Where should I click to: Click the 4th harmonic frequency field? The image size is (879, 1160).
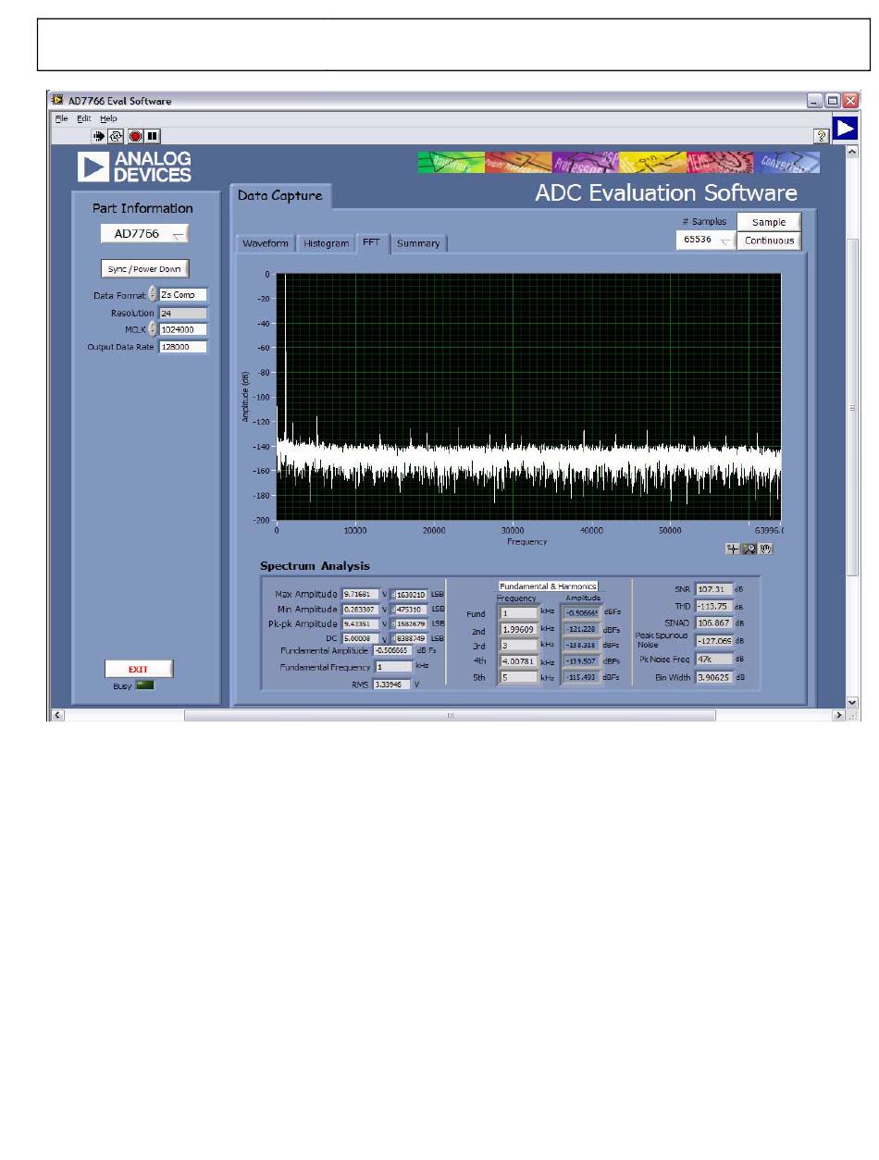(x=518, y=660)
